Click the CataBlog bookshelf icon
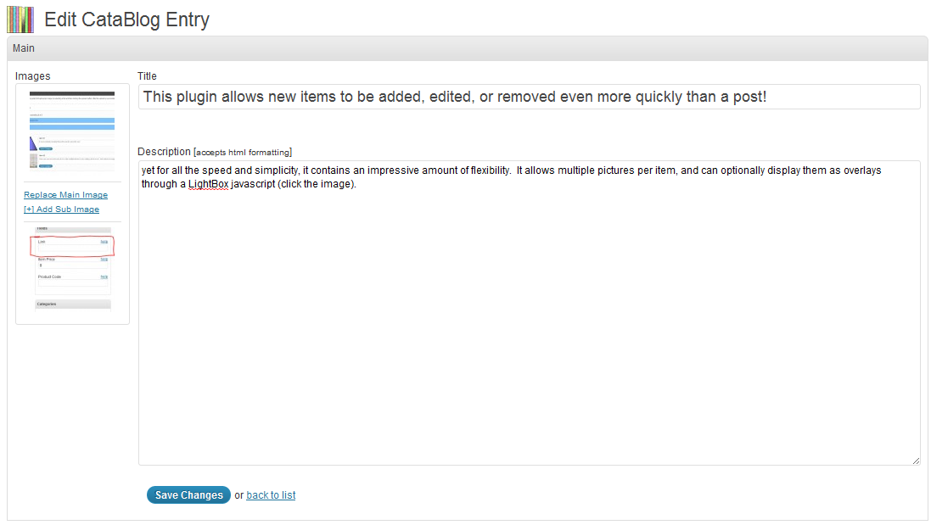 20,19
